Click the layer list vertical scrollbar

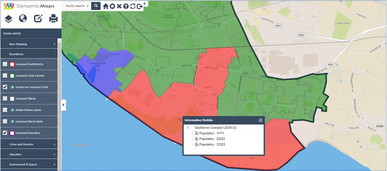click(x=60, y=104)
